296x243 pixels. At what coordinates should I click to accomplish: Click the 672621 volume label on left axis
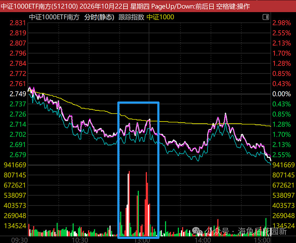pos(15,185)
